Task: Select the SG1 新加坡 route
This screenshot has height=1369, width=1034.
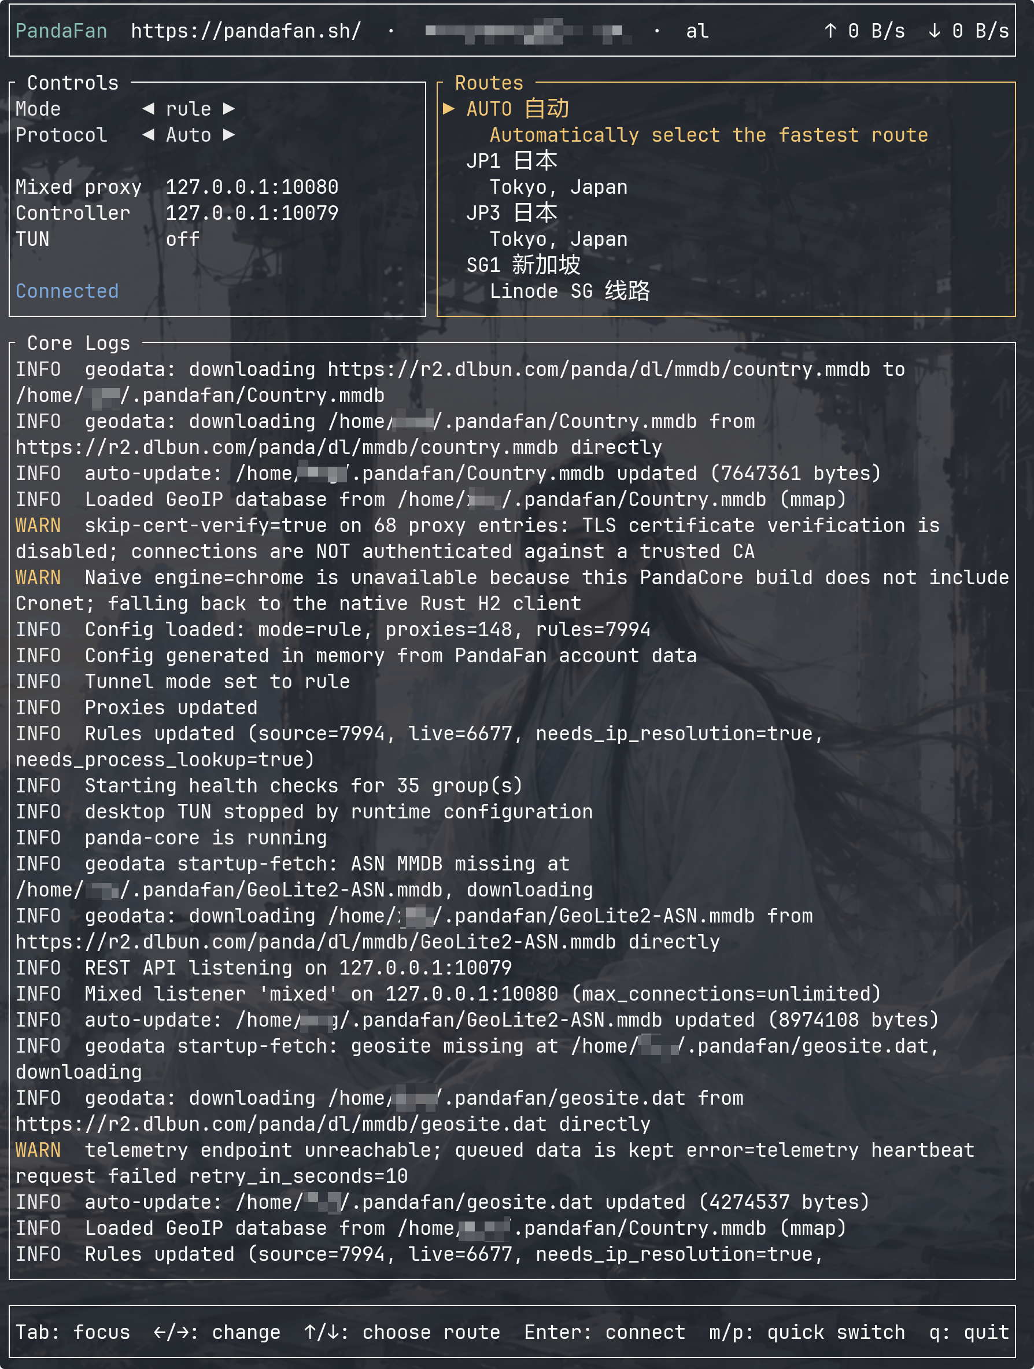Action: tap(523, 265)
